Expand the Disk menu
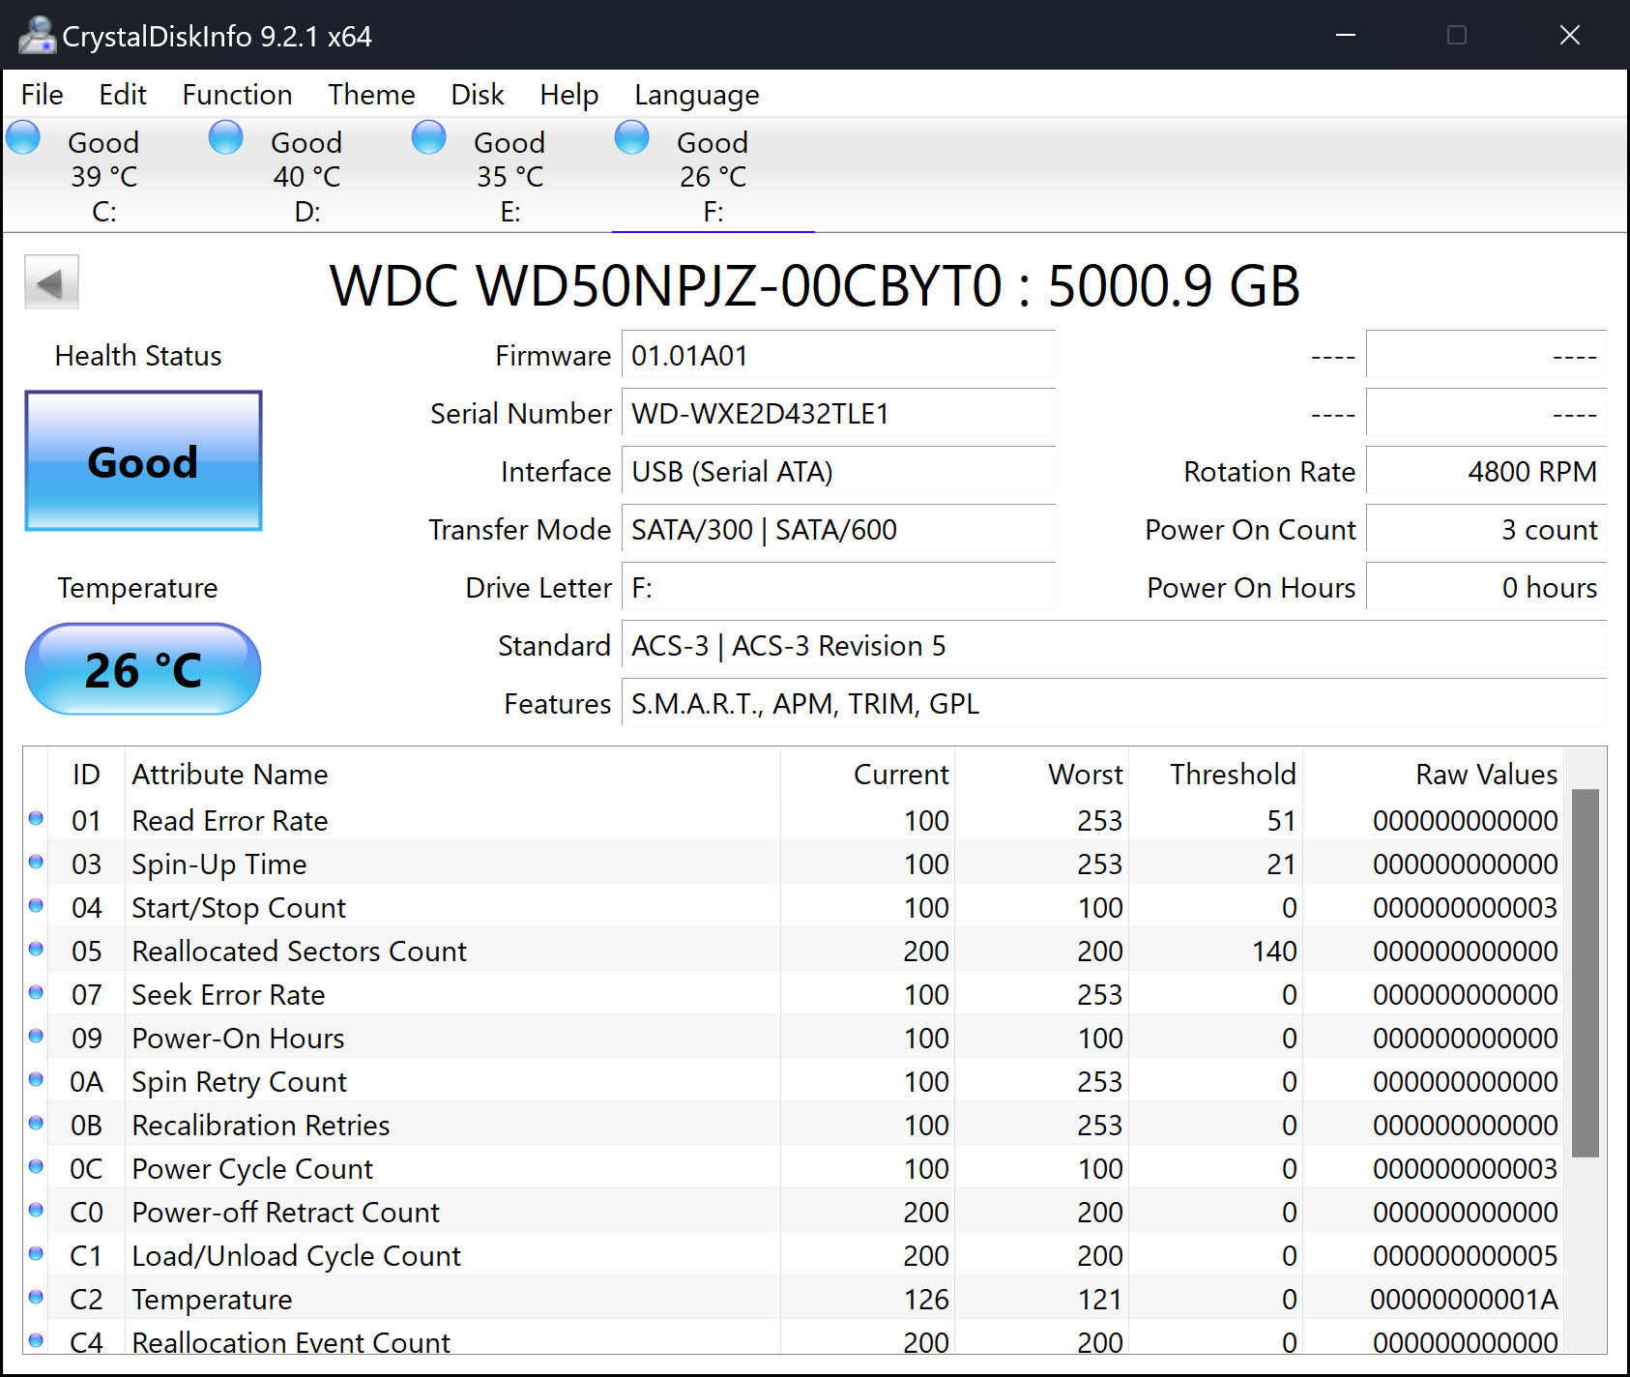Image resolution: width=1630 pixels, height=1377 pixels. (x=478, y=95)
